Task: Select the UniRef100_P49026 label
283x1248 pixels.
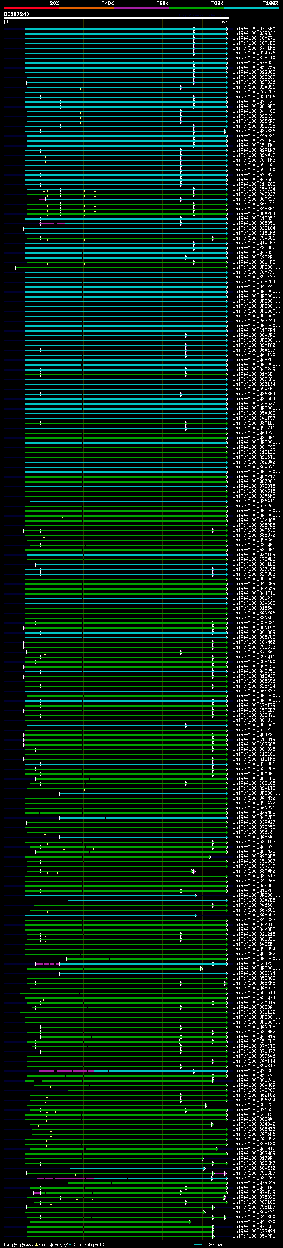Action: (x=254, y=135)
